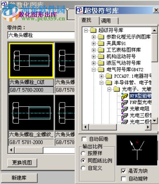159x184 pixels.
Task: Select the PNP型光电 symbol icon
Action: pyautogui.click(x=125, y=103)
